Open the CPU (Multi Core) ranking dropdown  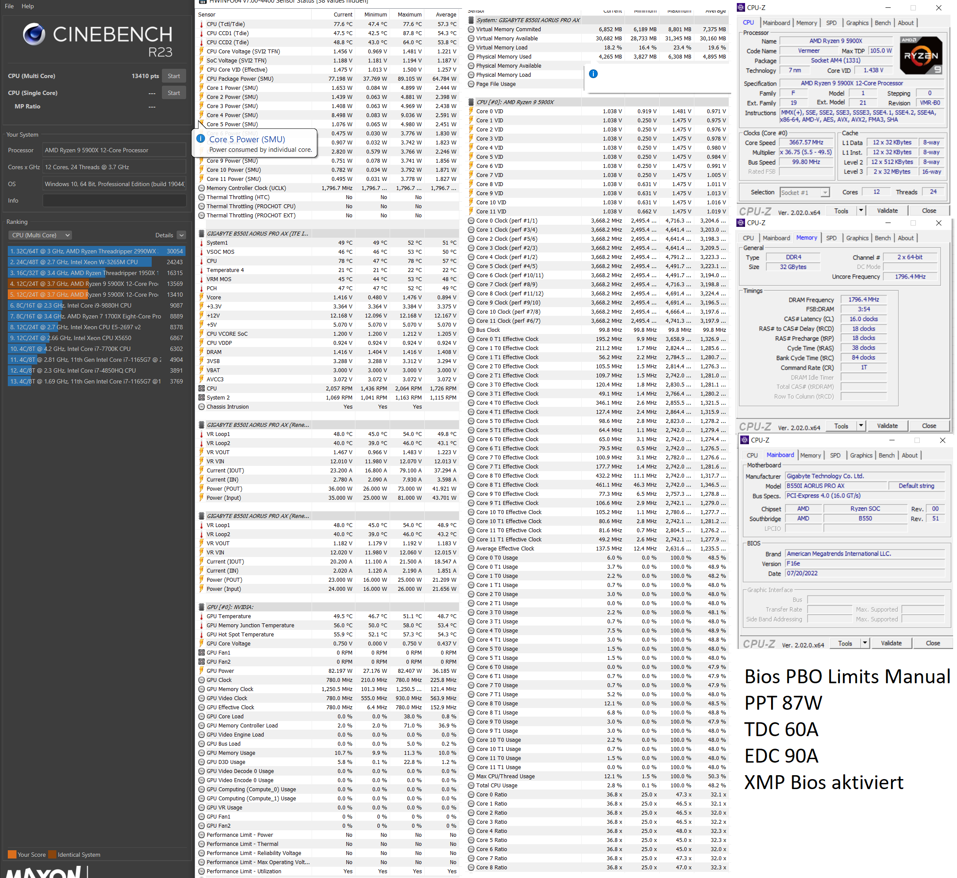tap(40, 235)
